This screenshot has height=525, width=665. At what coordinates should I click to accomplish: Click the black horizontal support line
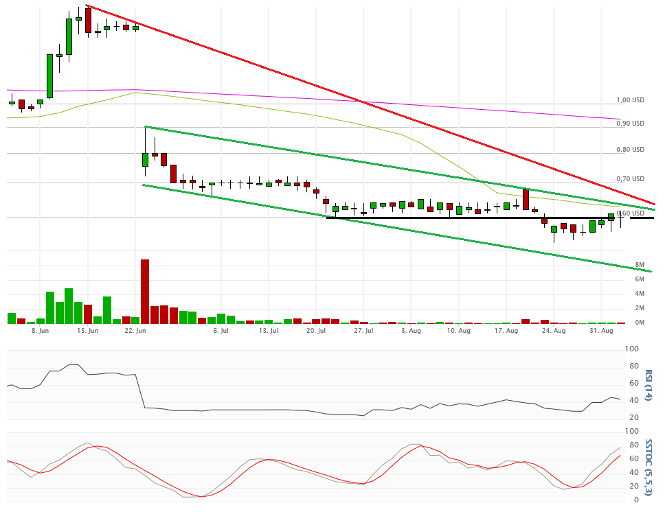(481, 218)
